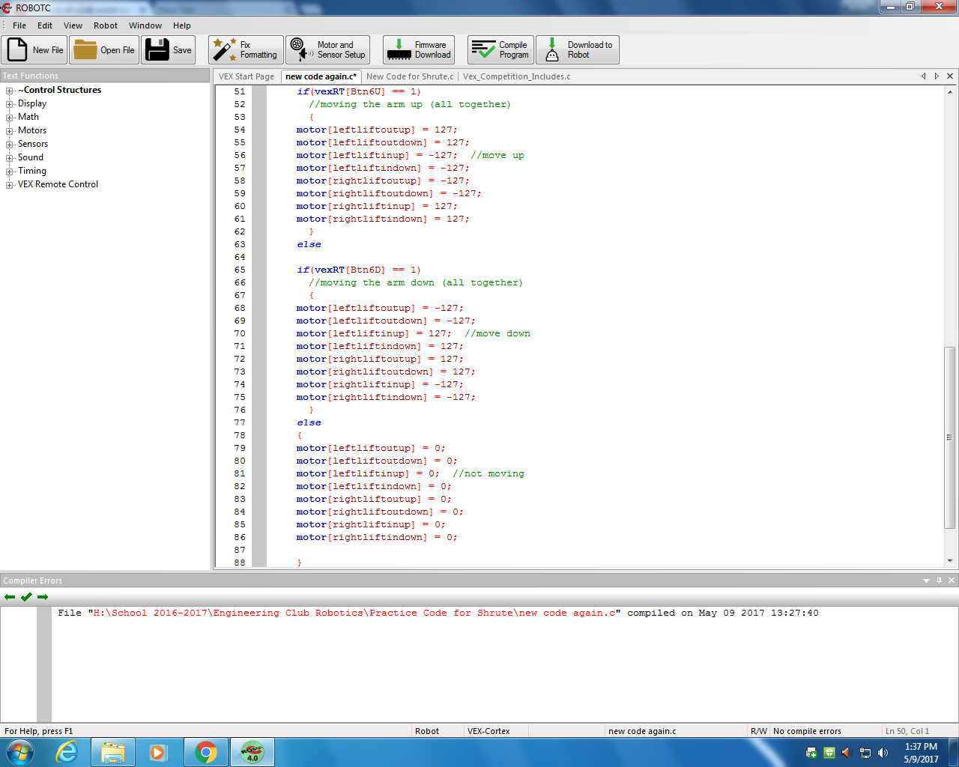959x767 pixels.
Task: Open the Help menu
Action: (x=182, y=25)
